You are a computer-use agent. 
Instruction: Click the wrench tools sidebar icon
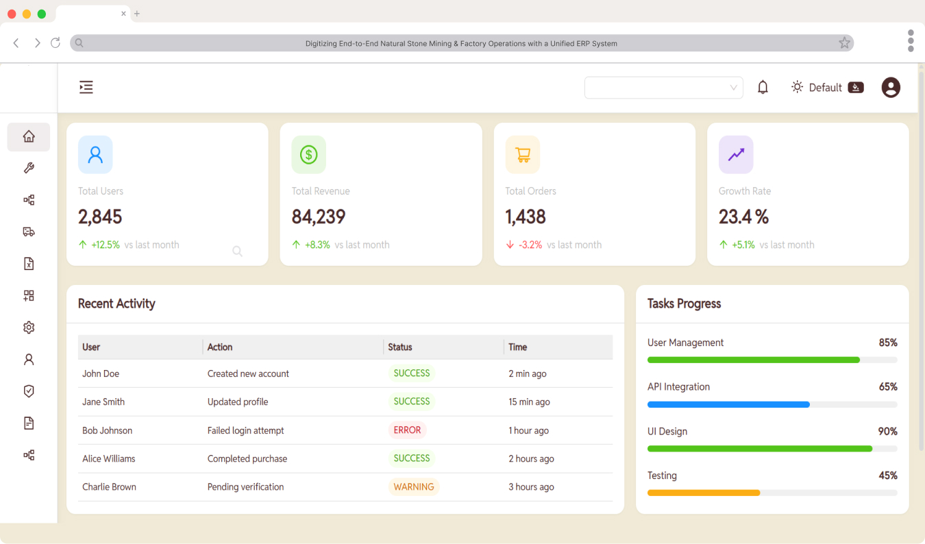[x=29, y=169]
